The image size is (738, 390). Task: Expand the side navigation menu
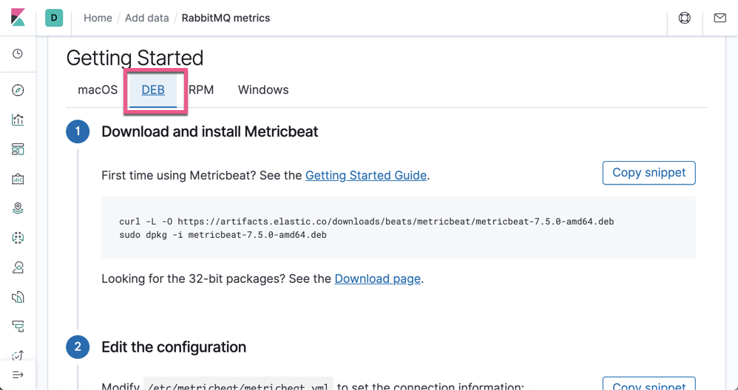click(18, 374)
